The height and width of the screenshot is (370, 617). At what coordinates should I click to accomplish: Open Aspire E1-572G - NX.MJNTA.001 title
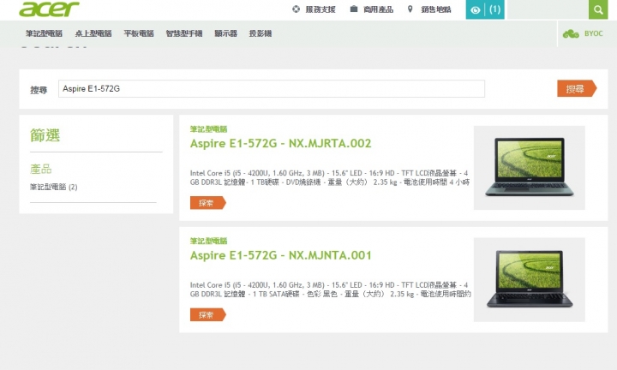[280, 255]
